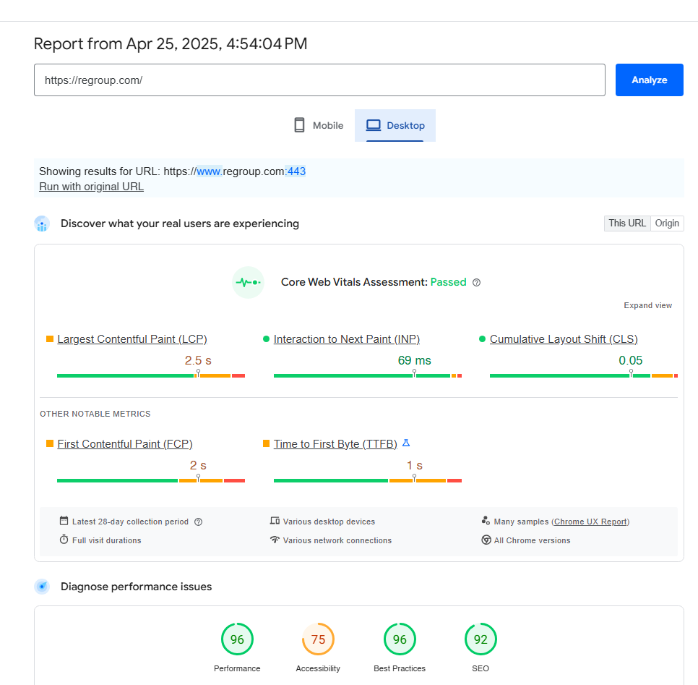Select the Desktop tab
The height and width of the screenshot is (685, 698).
click(395, 125)
